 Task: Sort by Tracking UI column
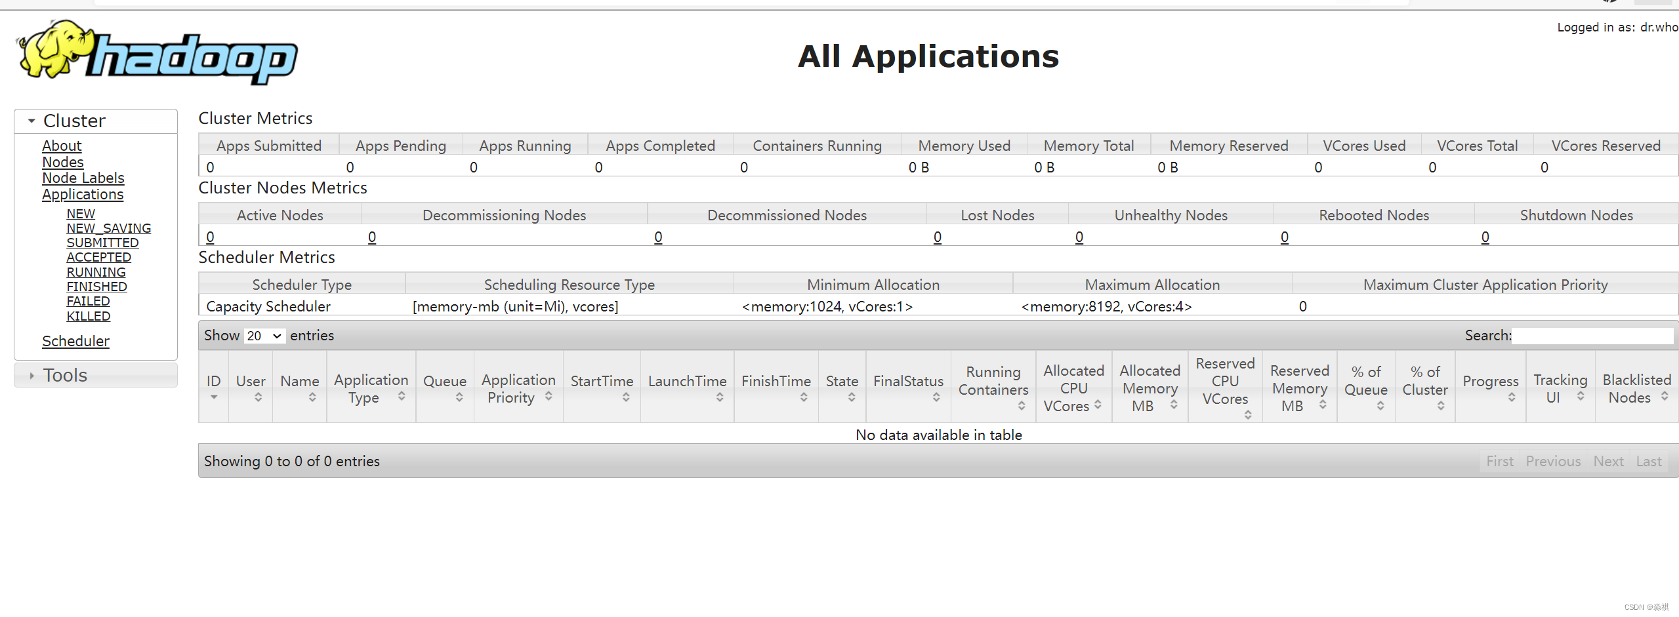(1561, 387)
